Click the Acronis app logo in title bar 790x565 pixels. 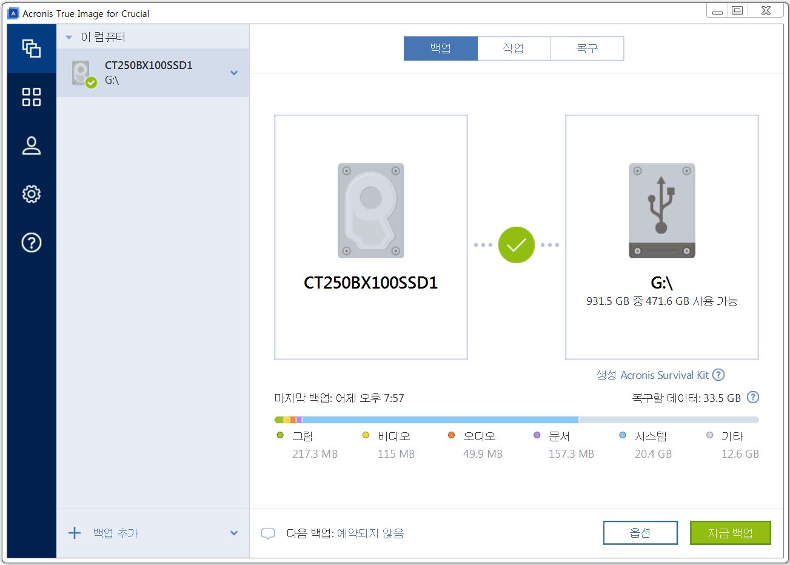pos(13,13)
